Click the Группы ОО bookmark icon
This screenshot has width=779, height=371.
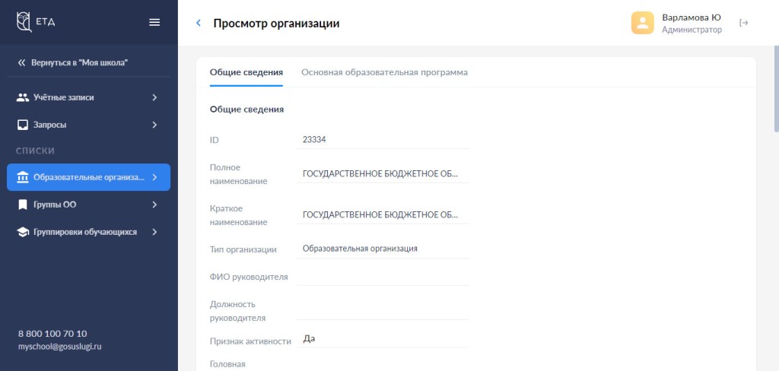pyautogui.click(x=23, y=205)
